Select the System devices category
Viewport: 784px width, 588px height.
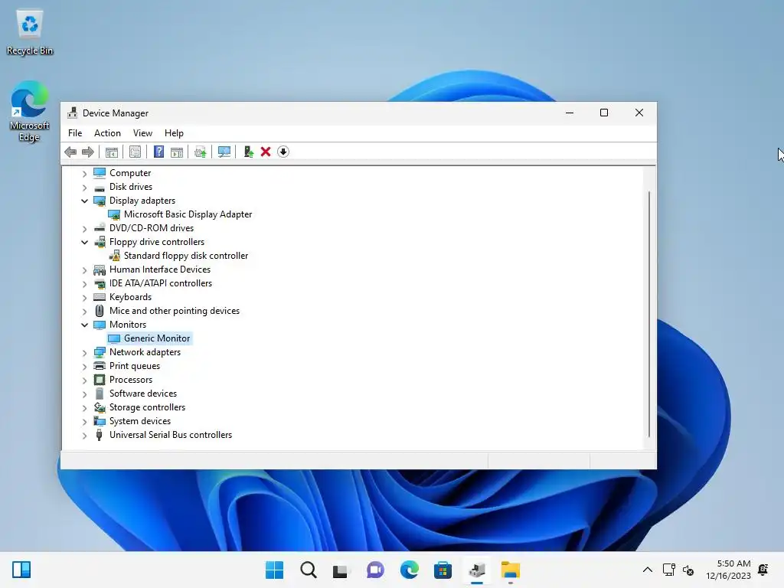tap(140, 421)
